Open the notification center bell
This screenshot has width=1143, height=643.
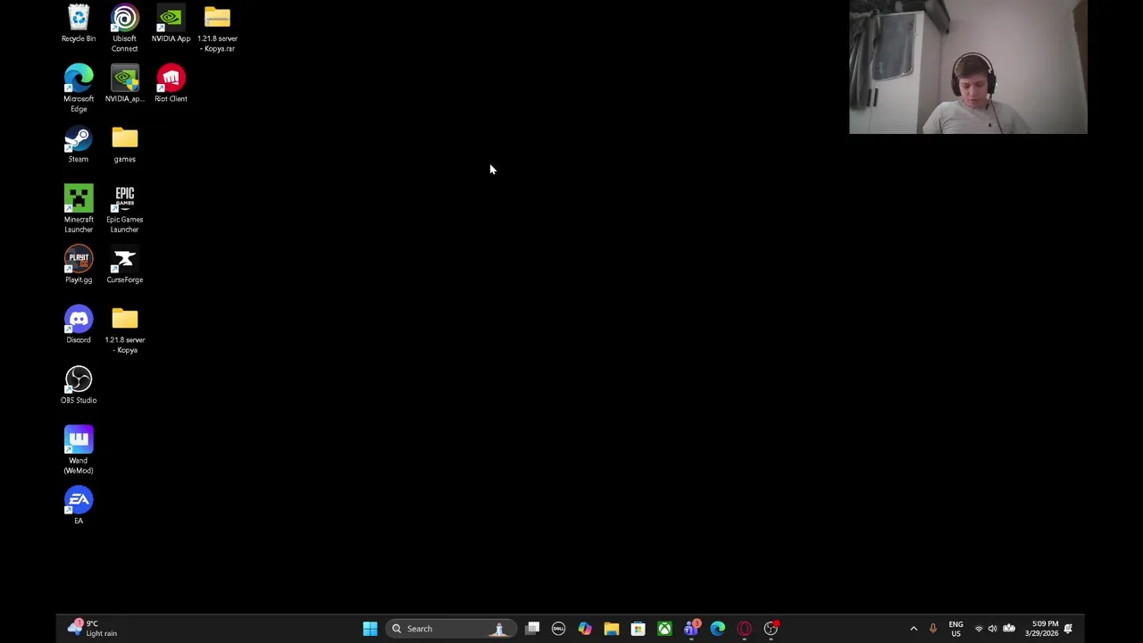click(1068, 629)
